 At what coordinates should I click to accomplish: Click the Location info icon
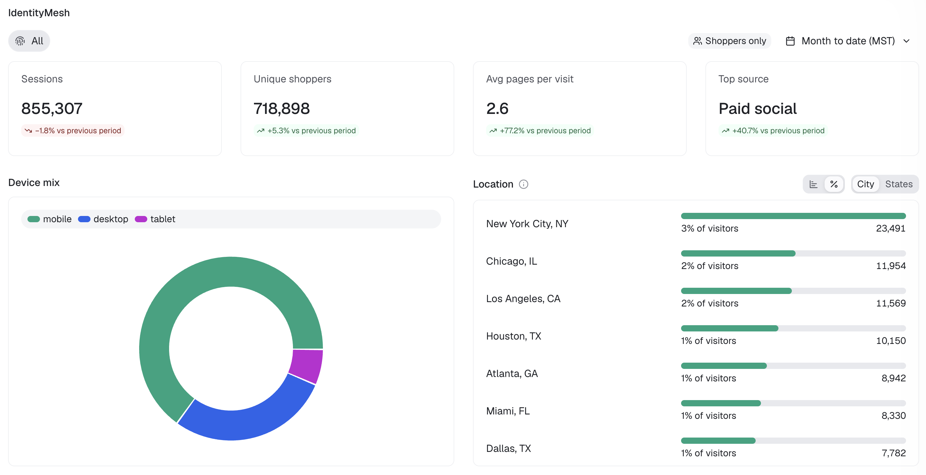(x=524, y=184)
